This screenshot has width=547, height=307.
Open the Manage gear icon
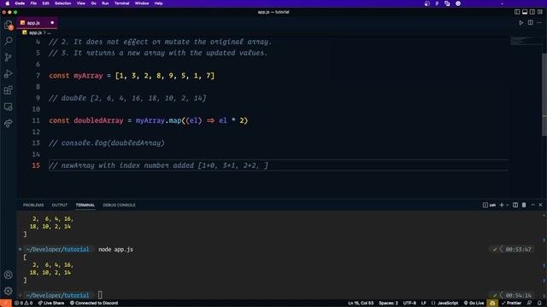pos(9,291)
